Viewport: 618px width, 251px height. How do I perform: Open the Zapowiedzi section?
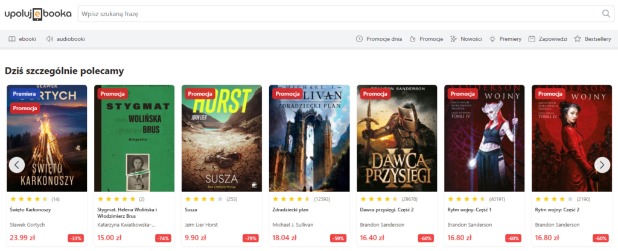[x=547, y=39]
